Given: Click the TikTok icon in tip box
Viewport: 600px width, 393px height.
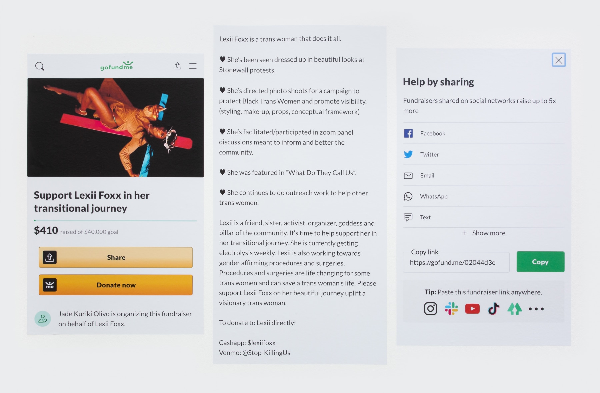Looking at the screenshot, I should pos(494,309).
